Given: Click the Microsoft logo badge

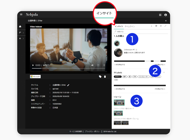Looking at the screenshot, I should (35, 76).
